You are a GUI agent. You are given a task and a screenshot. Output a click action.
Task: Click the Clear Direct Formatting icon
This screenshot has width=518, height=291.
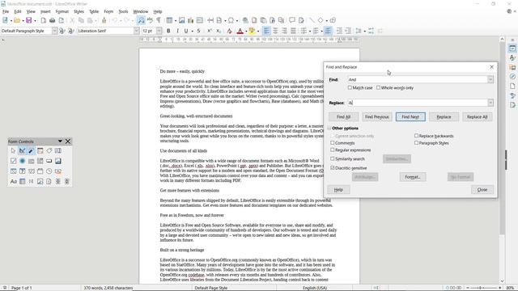point(229,31)
